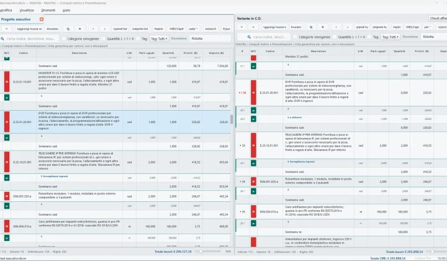Viewport: 447px width, 261px height.
Task: Click the delete X icon in left toolbar
Action: point(80,29)
